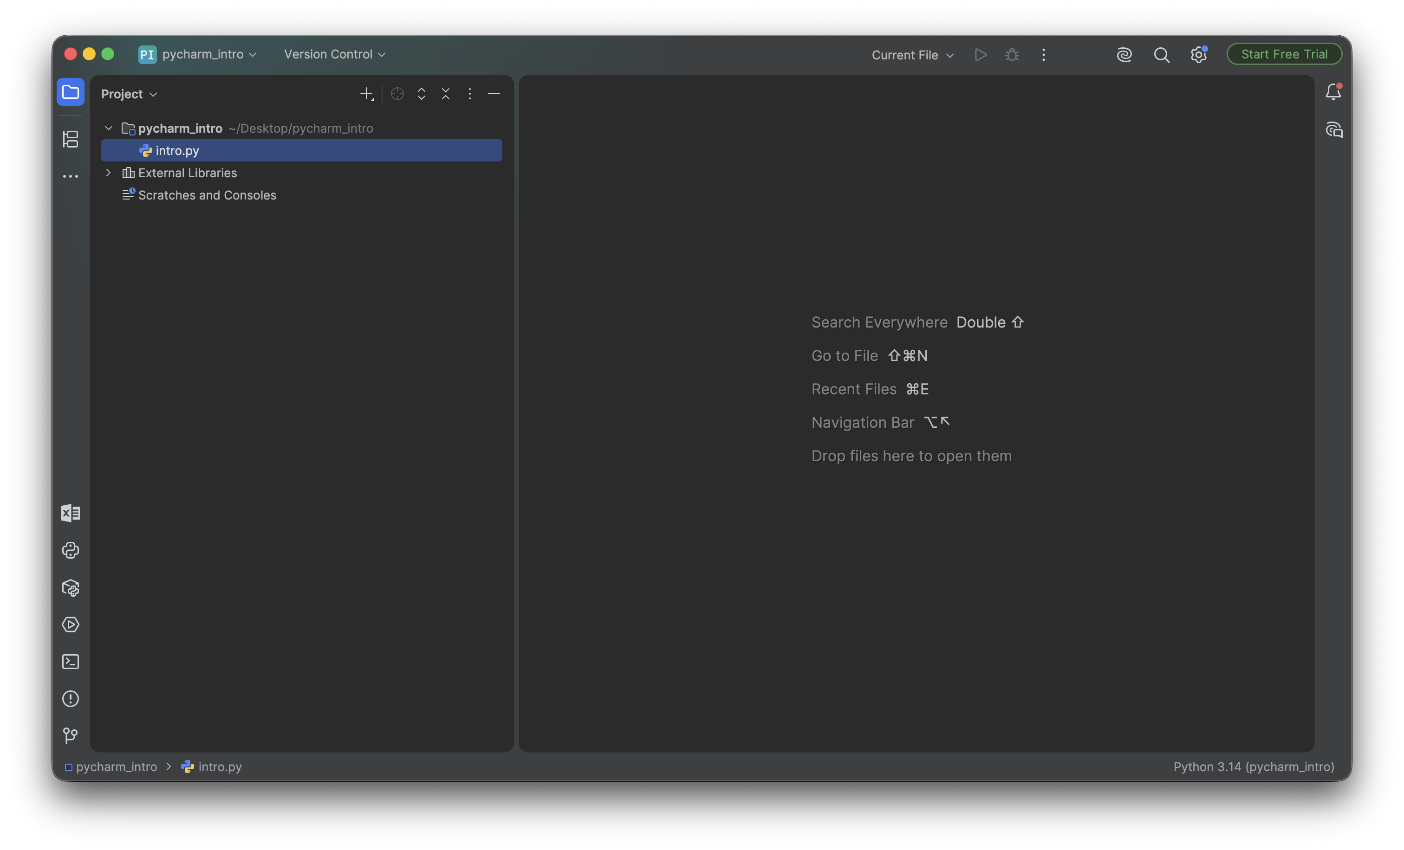The height and width of the screenshot is (850, 1404).
Task: Open the Version Control dropdown
Action: tap(335, 54)
